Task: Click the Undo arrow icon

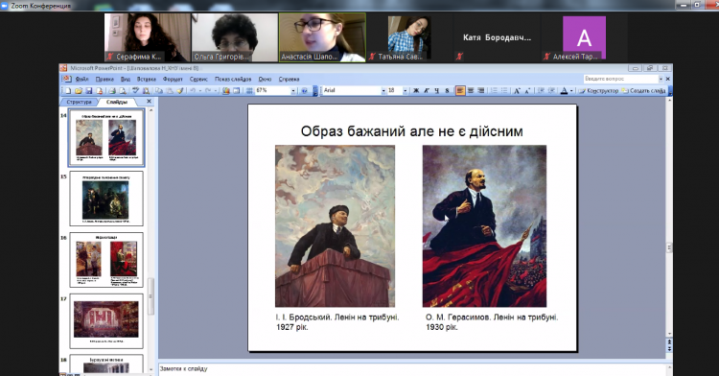Action: [193, 91]
